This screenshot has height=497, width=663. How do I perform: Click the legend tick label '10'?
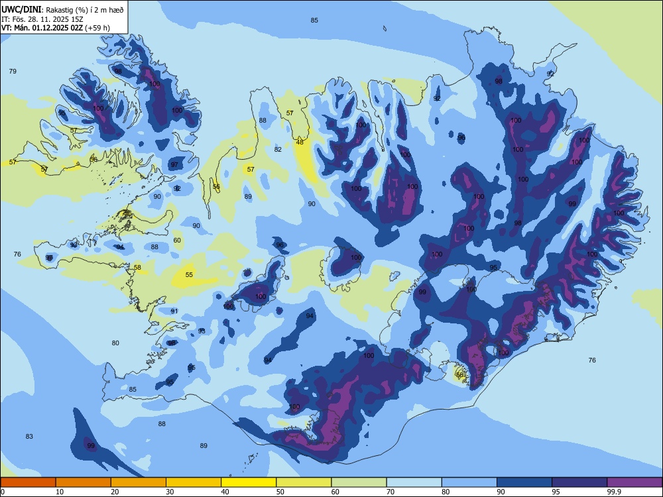click(60, 492)
